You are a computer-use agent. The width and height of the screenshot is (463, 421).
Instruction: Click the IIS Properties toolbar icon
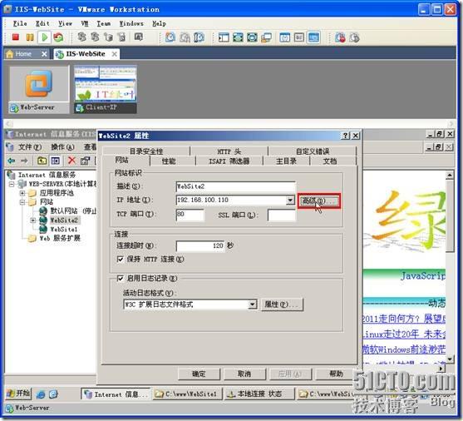pos(85,161)
